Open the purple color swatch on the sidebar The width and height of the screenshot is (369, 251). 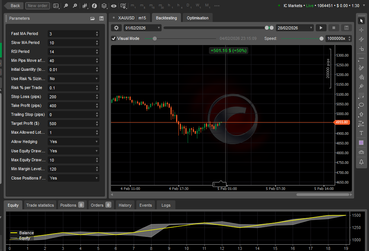pos(361,142)
